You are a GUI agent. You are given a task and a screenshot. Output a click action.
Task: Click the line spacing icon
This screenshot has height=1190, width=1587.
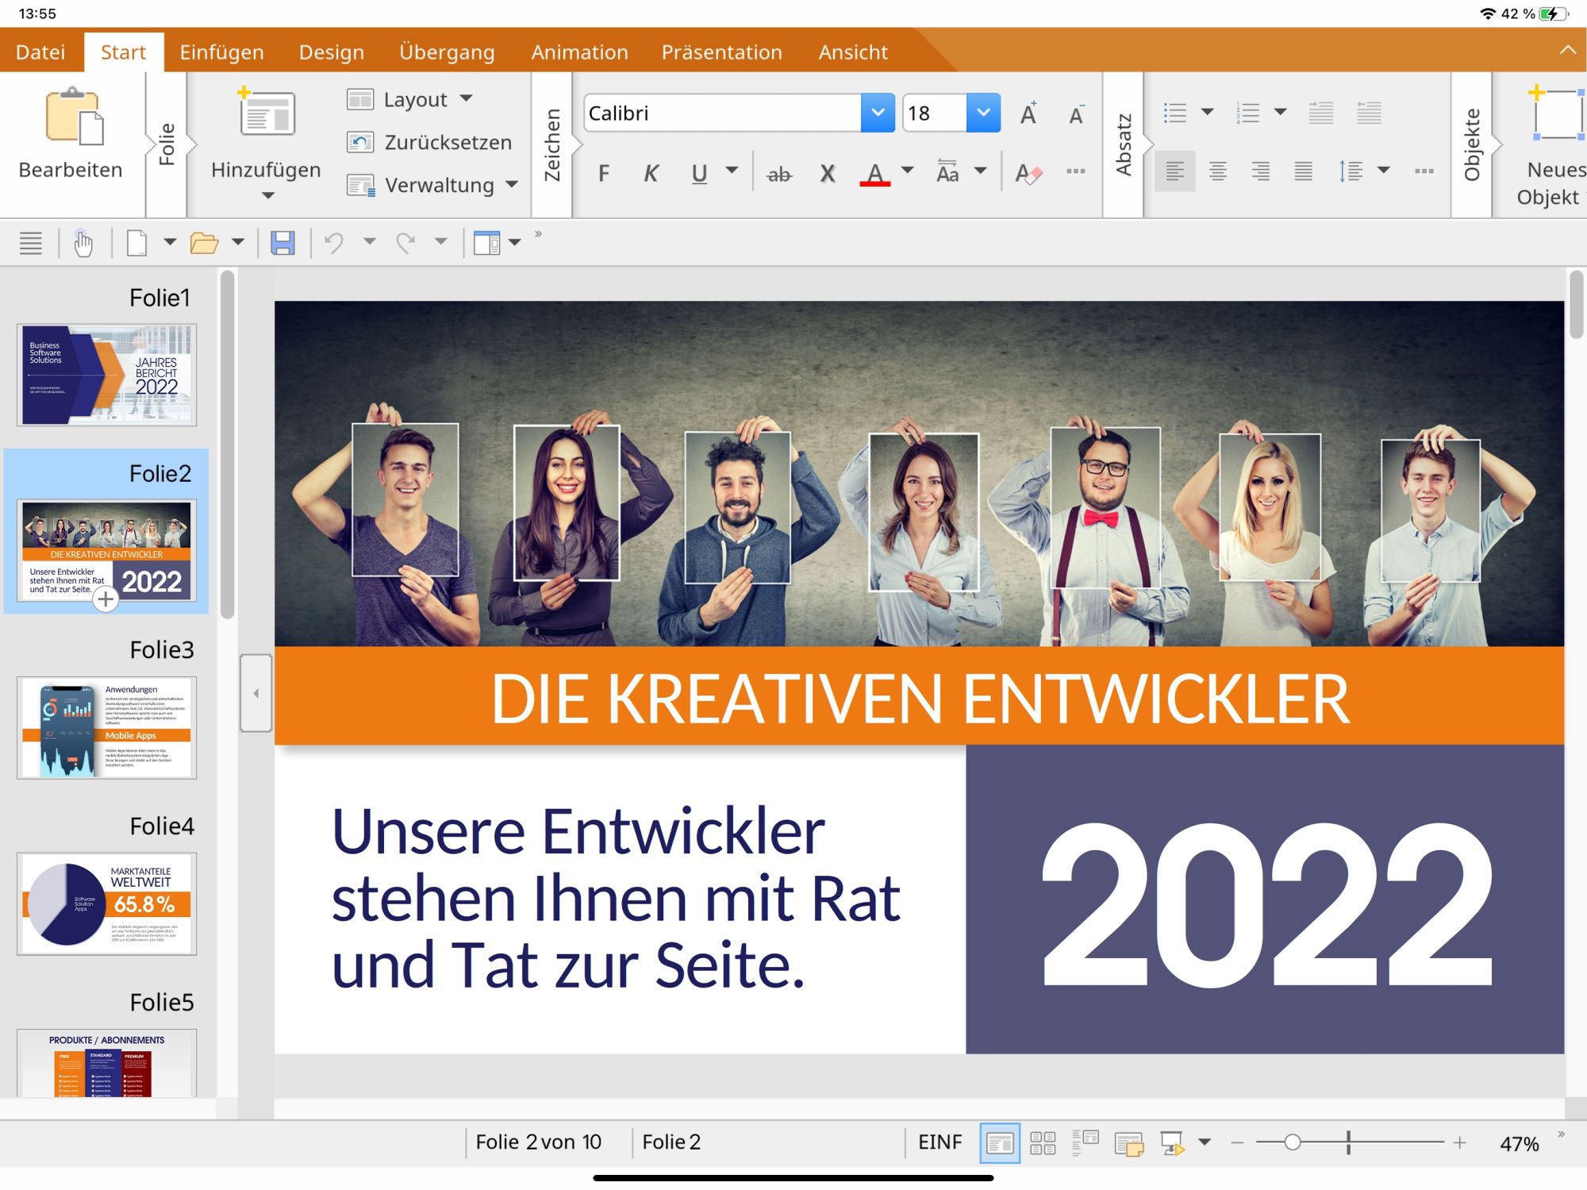[1351, 171]
